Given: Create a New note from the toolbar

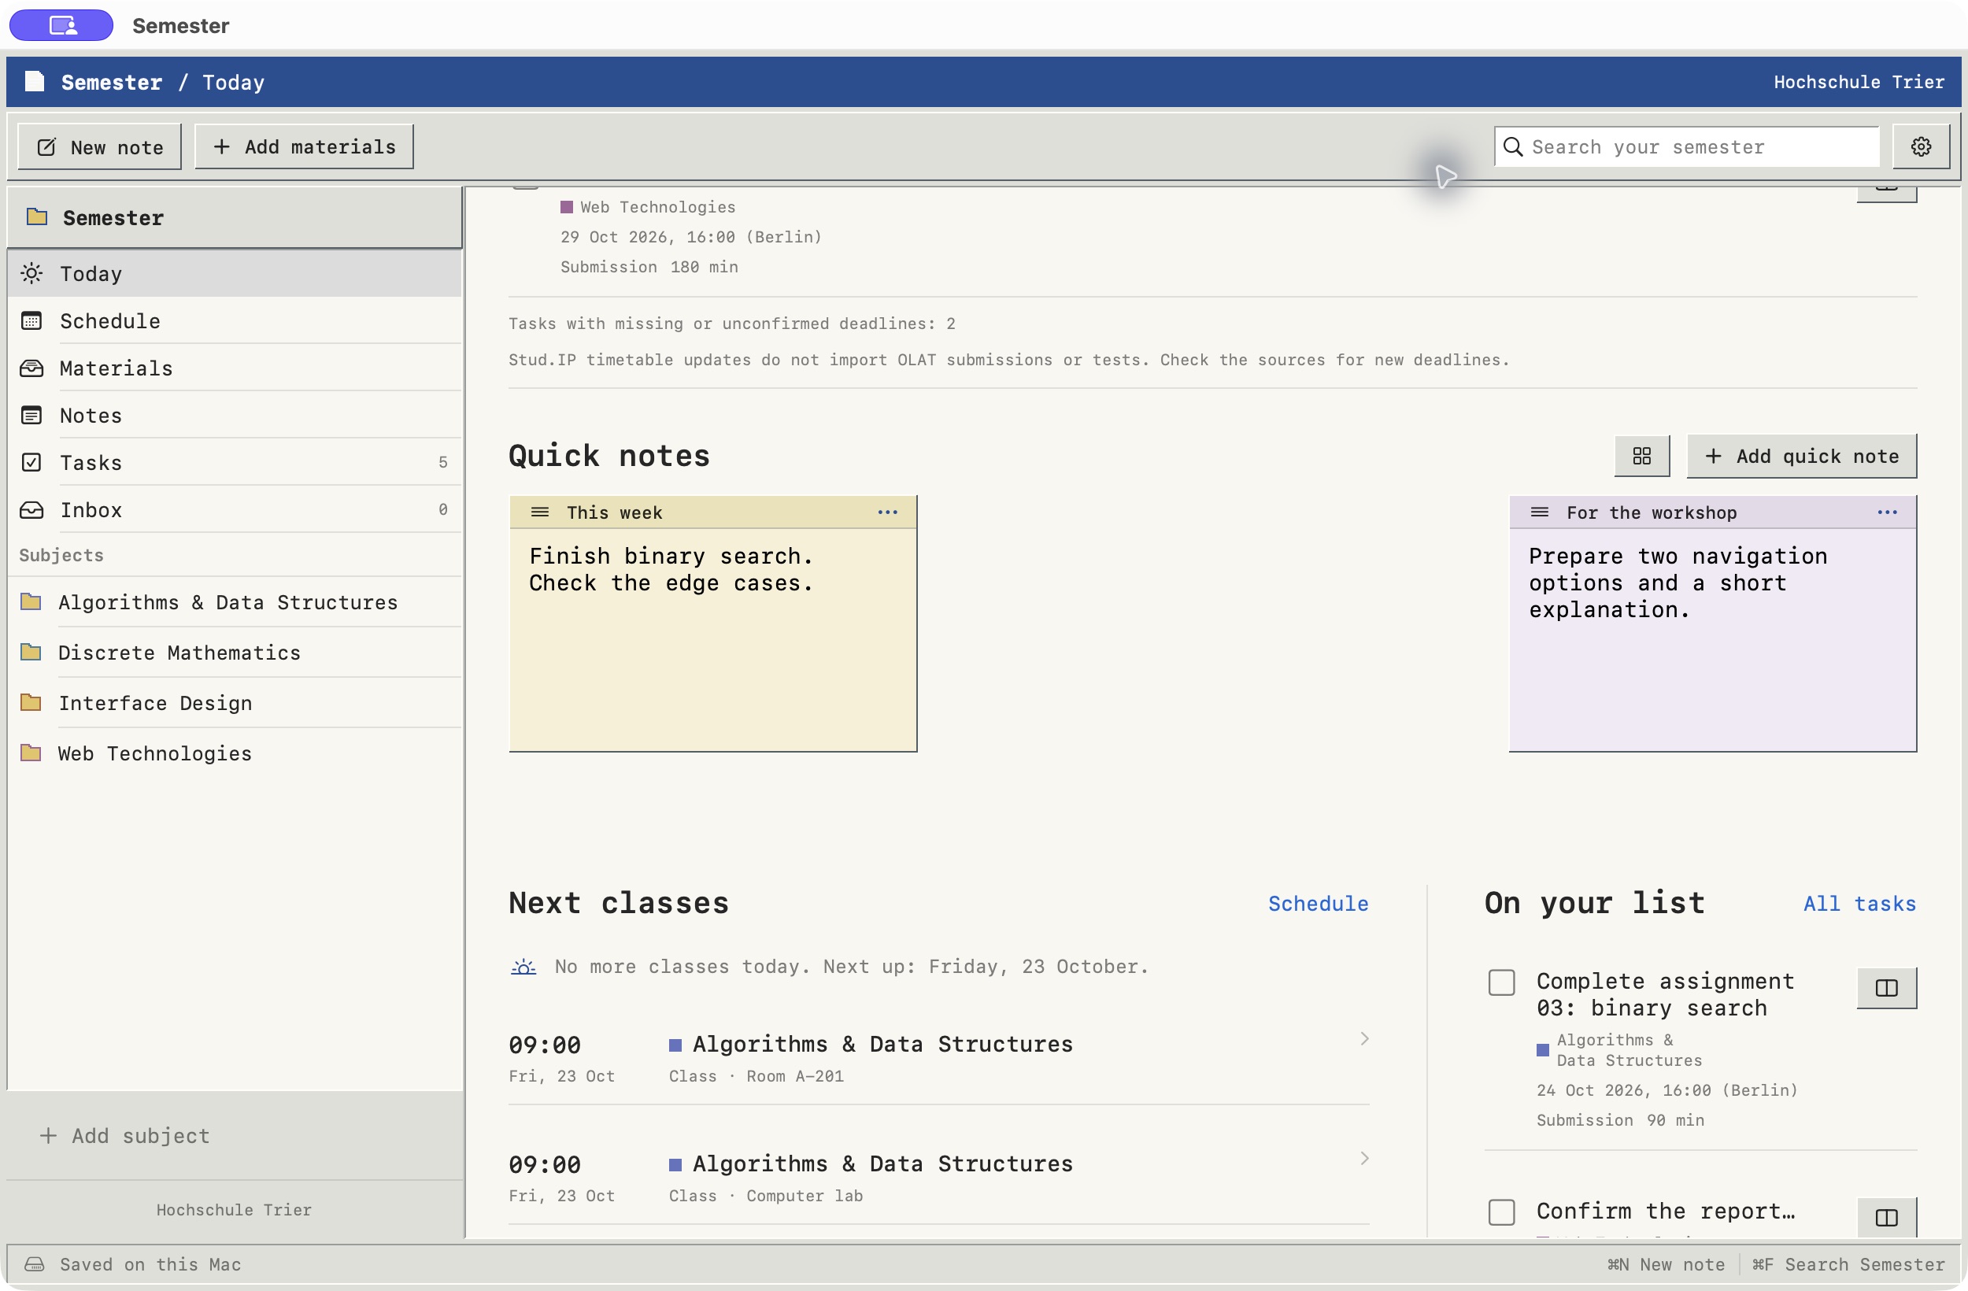Looking at the screenshot, I should 99,147.
